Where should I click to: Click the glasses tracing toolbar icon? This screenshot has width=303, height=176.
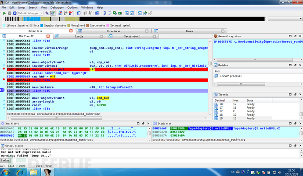pyautogui.click(x=140, y=13)
